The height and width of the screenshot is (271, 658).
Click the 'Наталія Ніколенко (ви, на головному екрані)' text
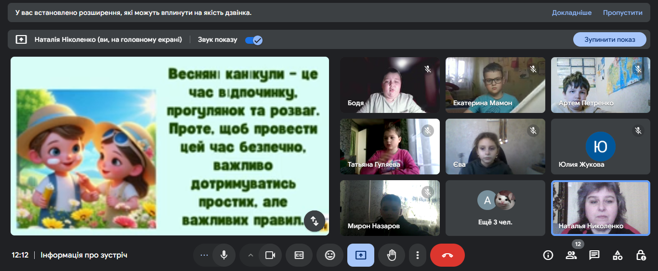pos(108,39)
